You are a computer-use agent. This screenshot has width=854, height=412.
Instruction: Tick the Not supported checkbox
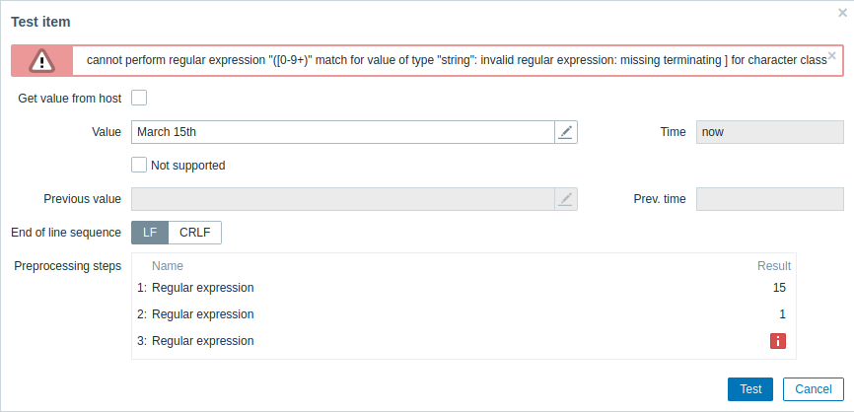pos(139,165)
